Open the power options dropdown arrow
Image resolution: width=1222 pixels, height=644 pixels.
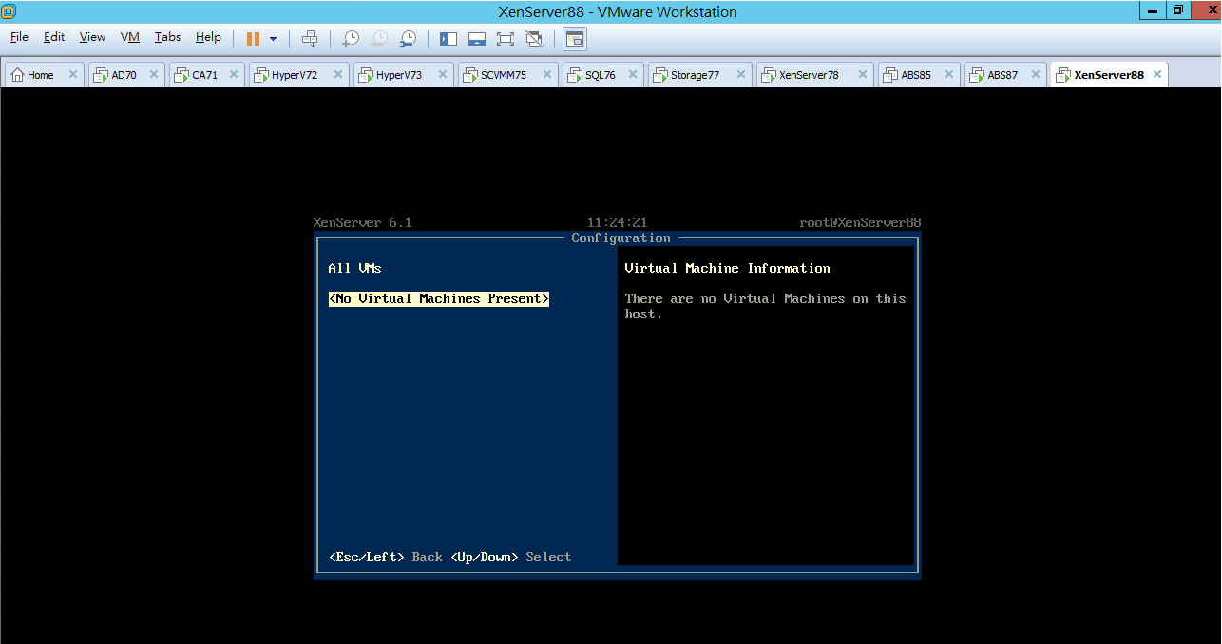(273, 39)
